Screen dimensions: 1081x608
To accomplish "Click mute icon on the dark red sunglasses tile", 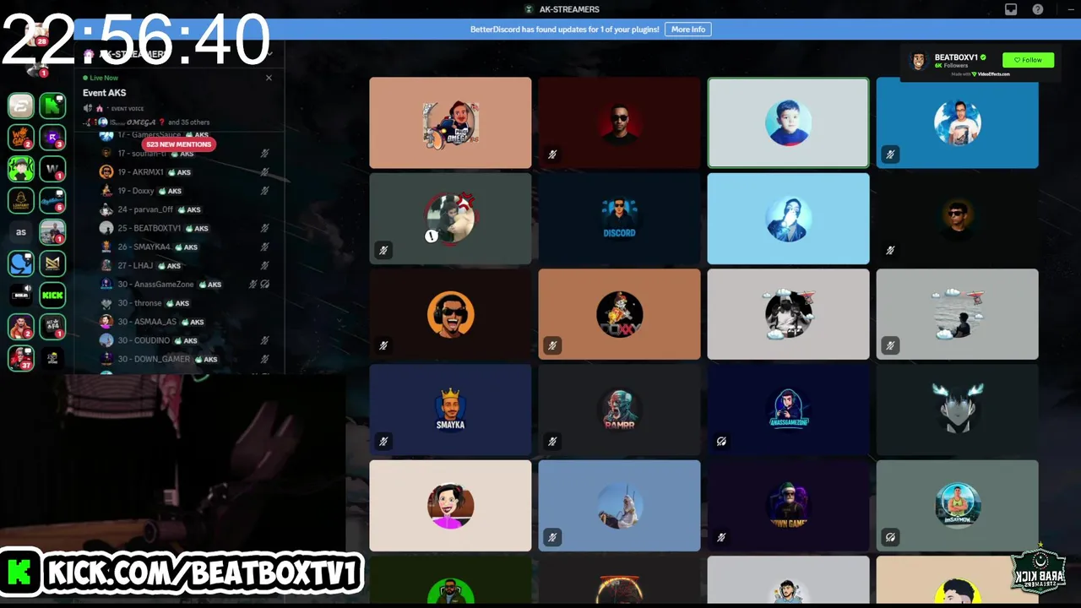I will (x=552, y=155).
